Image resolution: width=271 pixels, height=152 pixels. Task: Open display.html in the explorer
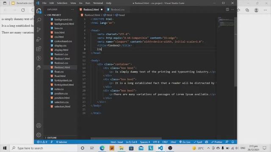[61, 50]
